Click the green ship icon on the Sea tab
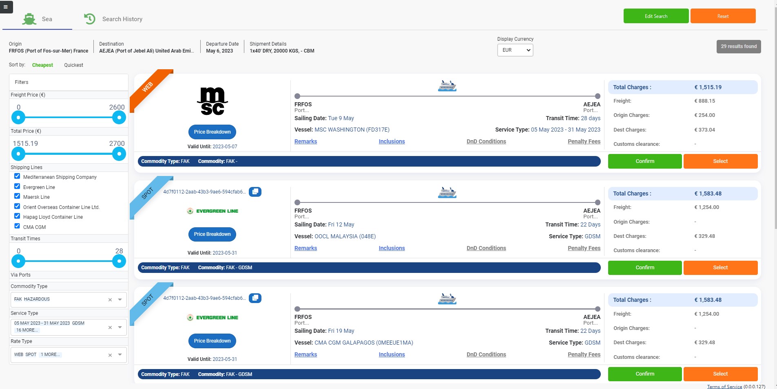 [x=29, y=18]
